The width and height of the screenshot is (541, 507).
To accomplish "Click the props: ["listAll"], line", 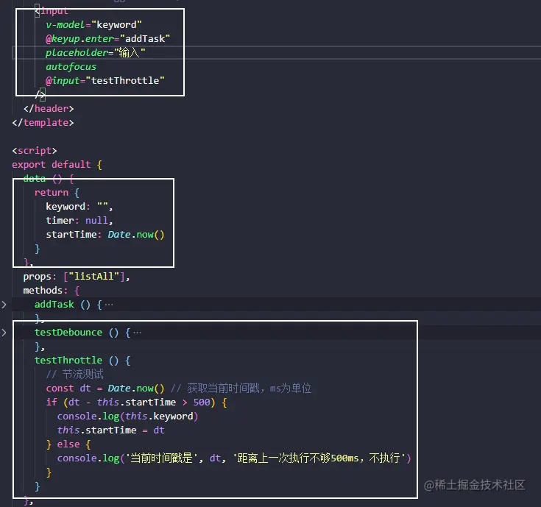I will (77, 277).
